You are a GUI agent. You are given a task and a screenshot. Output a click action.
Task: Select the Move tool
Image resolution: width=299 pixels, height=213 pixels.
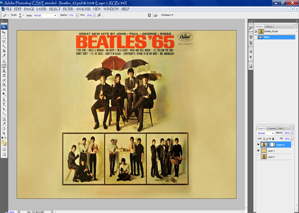(4, 33)
